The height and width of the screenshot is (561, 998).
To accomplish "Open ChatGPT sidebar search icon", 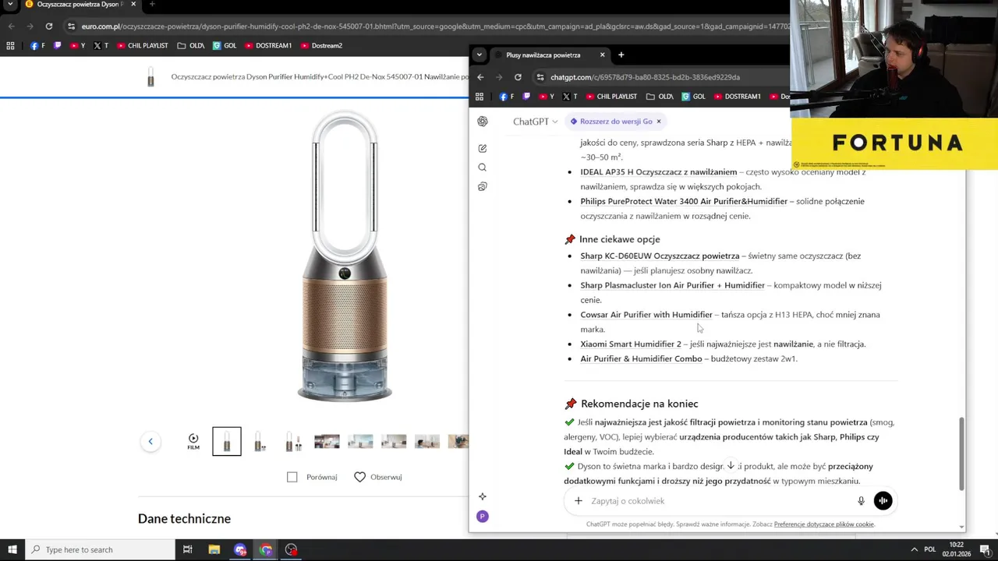I will pos(483,168).
